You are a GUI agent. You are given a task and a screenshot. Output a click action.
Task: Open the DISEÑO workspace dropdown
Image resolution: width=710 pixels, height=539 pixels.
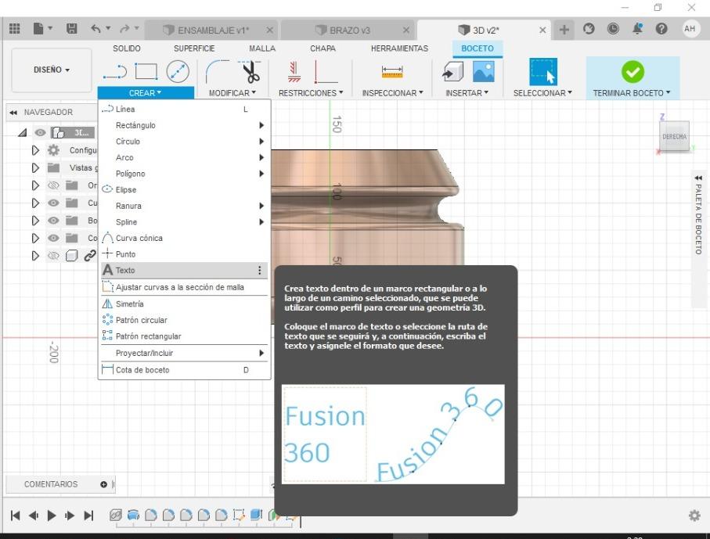52,70
